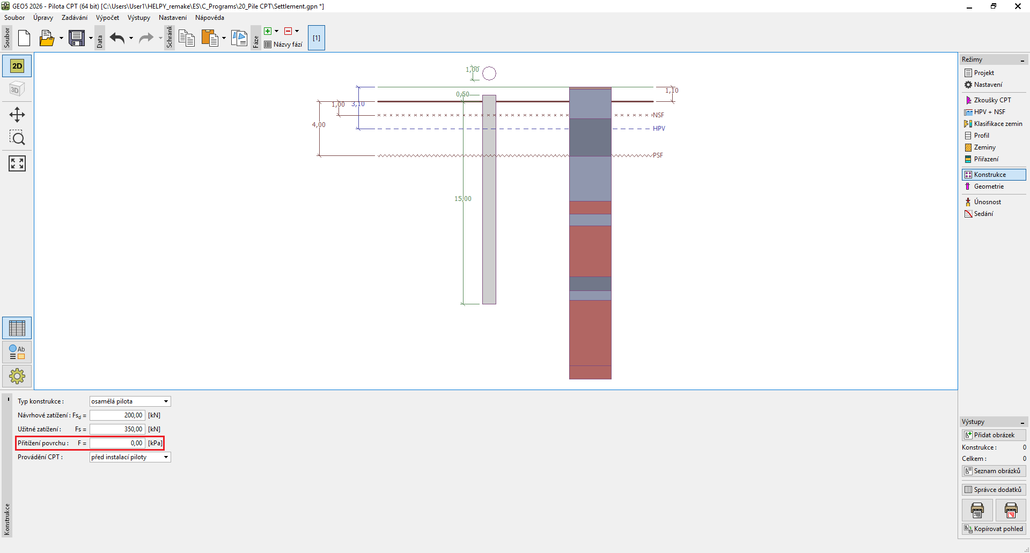
Task: Open the Výpočet menu
Action: coord(107,18)
